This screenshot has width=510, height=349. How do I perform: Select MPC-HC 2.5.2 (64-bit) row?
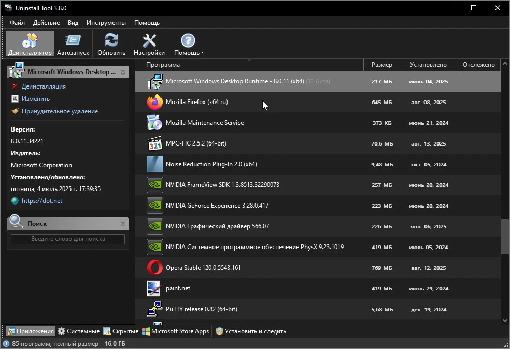pos(318,143)
